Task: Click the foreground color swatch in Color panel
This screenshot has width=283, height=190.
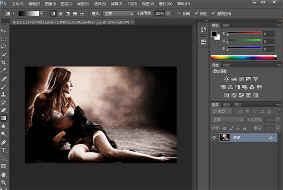Action: [x=214, y=34]
